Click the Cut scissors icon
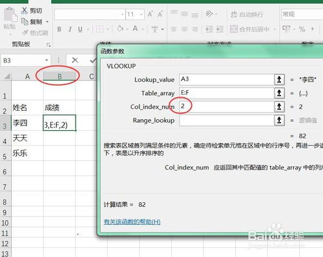 tap(25, 10)
